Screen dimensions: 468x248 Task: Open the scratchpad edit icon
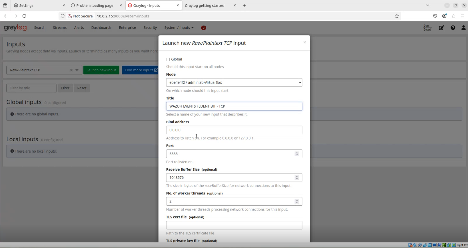click(442, 28)
